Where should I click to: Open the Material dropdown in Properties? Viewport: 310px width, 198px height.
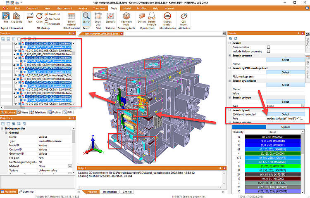point(70,166)
